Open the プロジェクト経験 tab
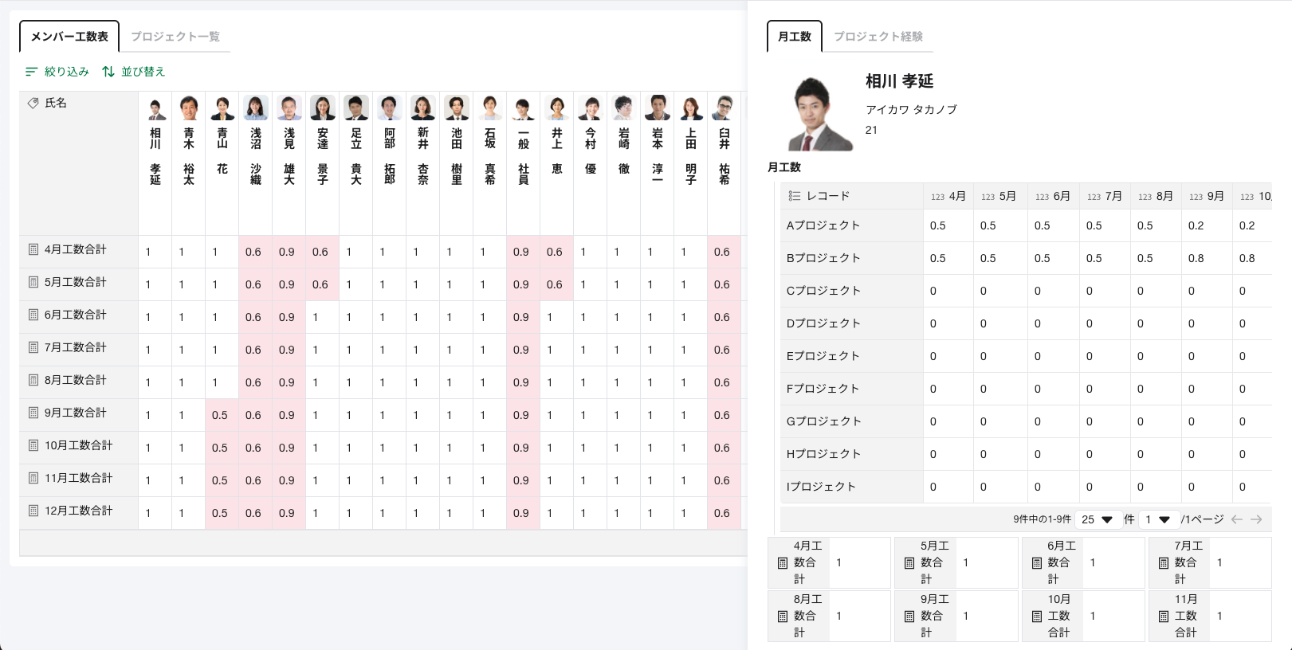The height and width of the screenshot is (650, 1292). tap(878, 37)
